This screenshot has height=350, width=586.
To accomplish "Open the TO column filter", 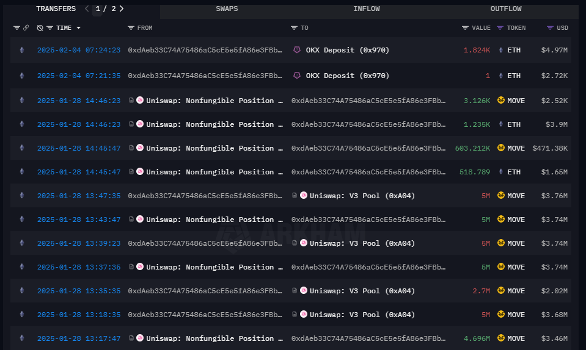I will click(x=295, y=28).
